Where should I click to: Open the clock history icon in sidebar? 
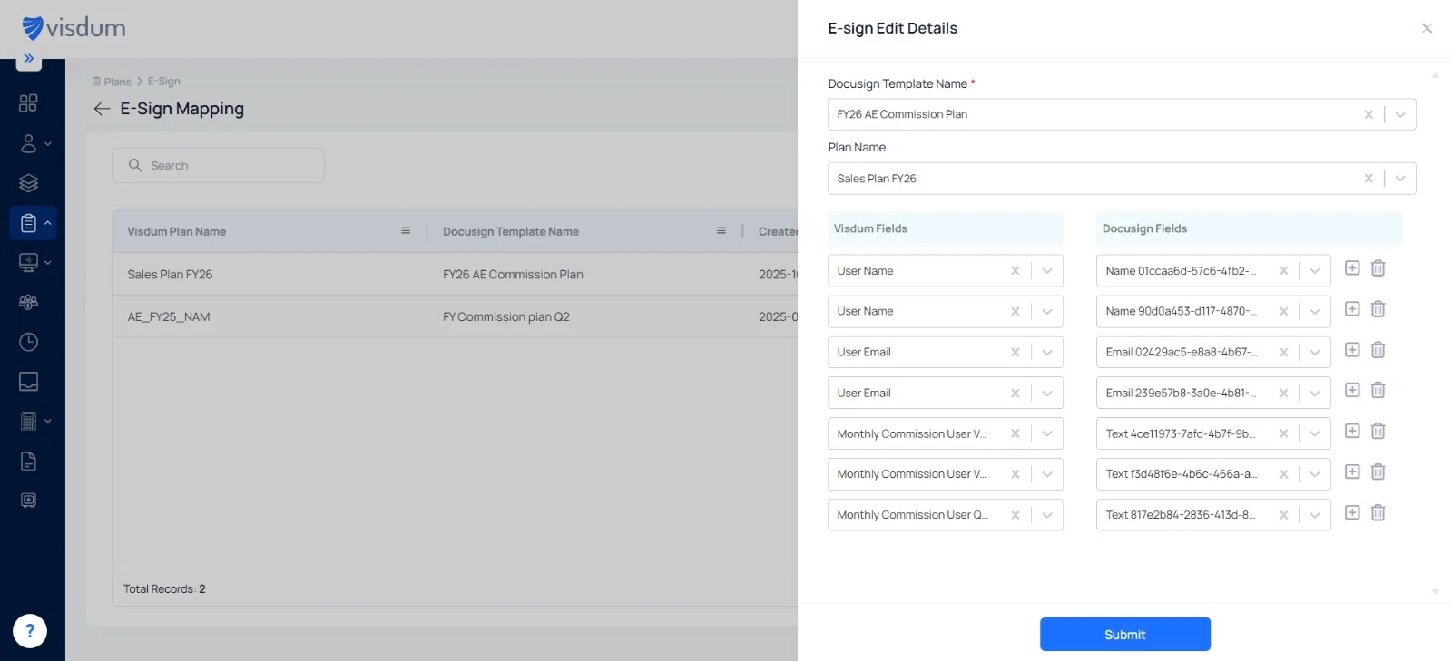(x=28, y=342)
